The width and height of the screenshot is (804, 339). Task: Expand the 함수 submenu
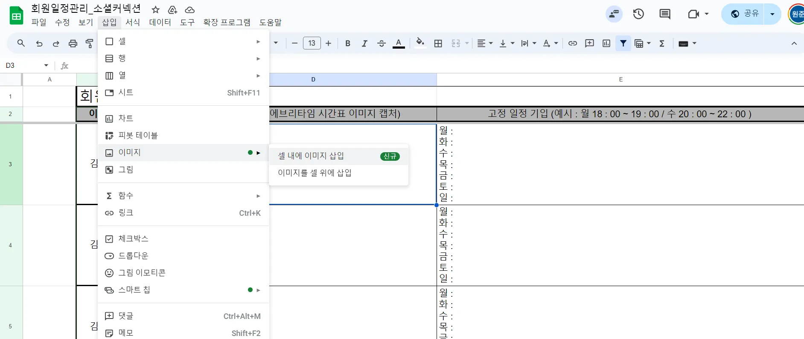(x=184, y=195)
